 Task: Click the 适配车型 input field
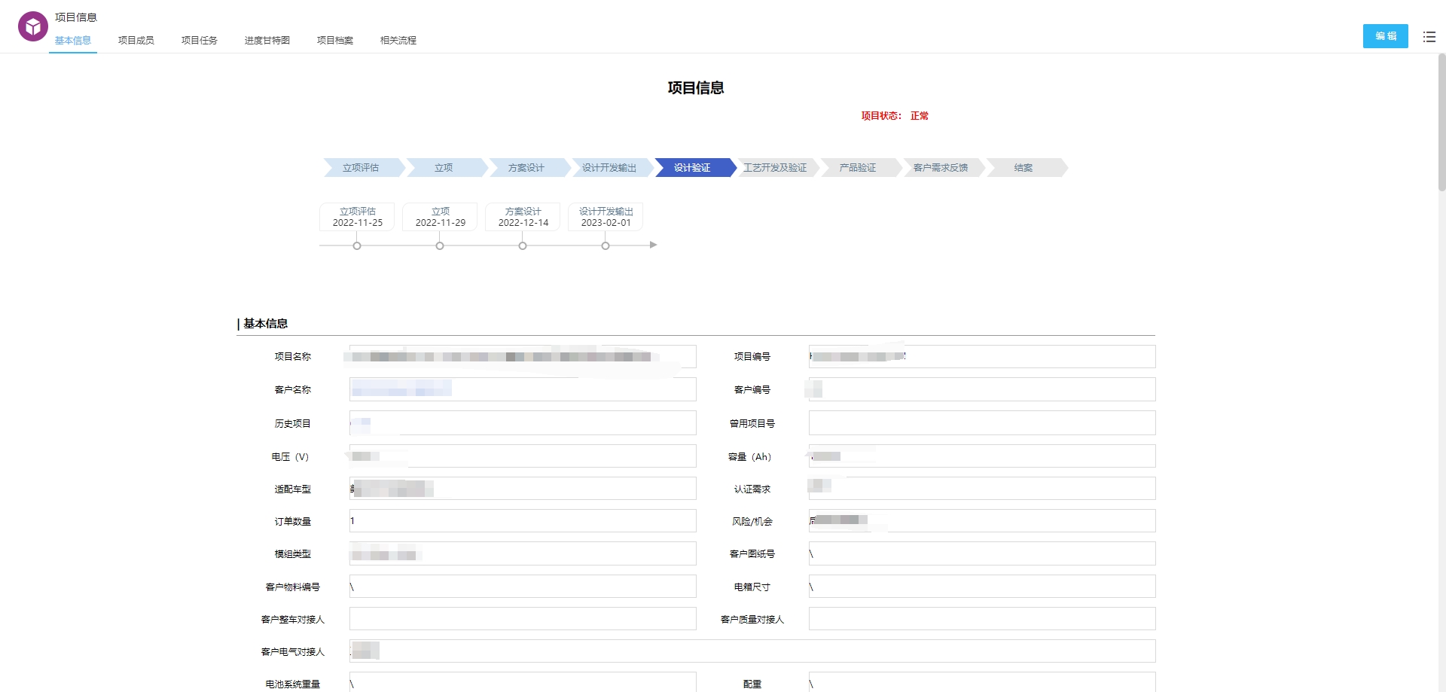(523, 489)
